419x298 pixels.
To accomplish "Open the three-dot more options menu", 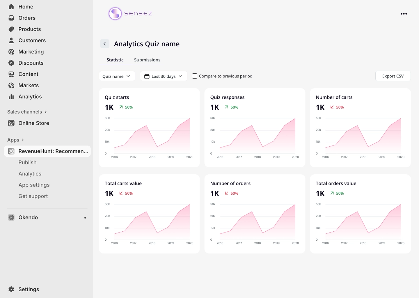I will (x=404, y=14).
